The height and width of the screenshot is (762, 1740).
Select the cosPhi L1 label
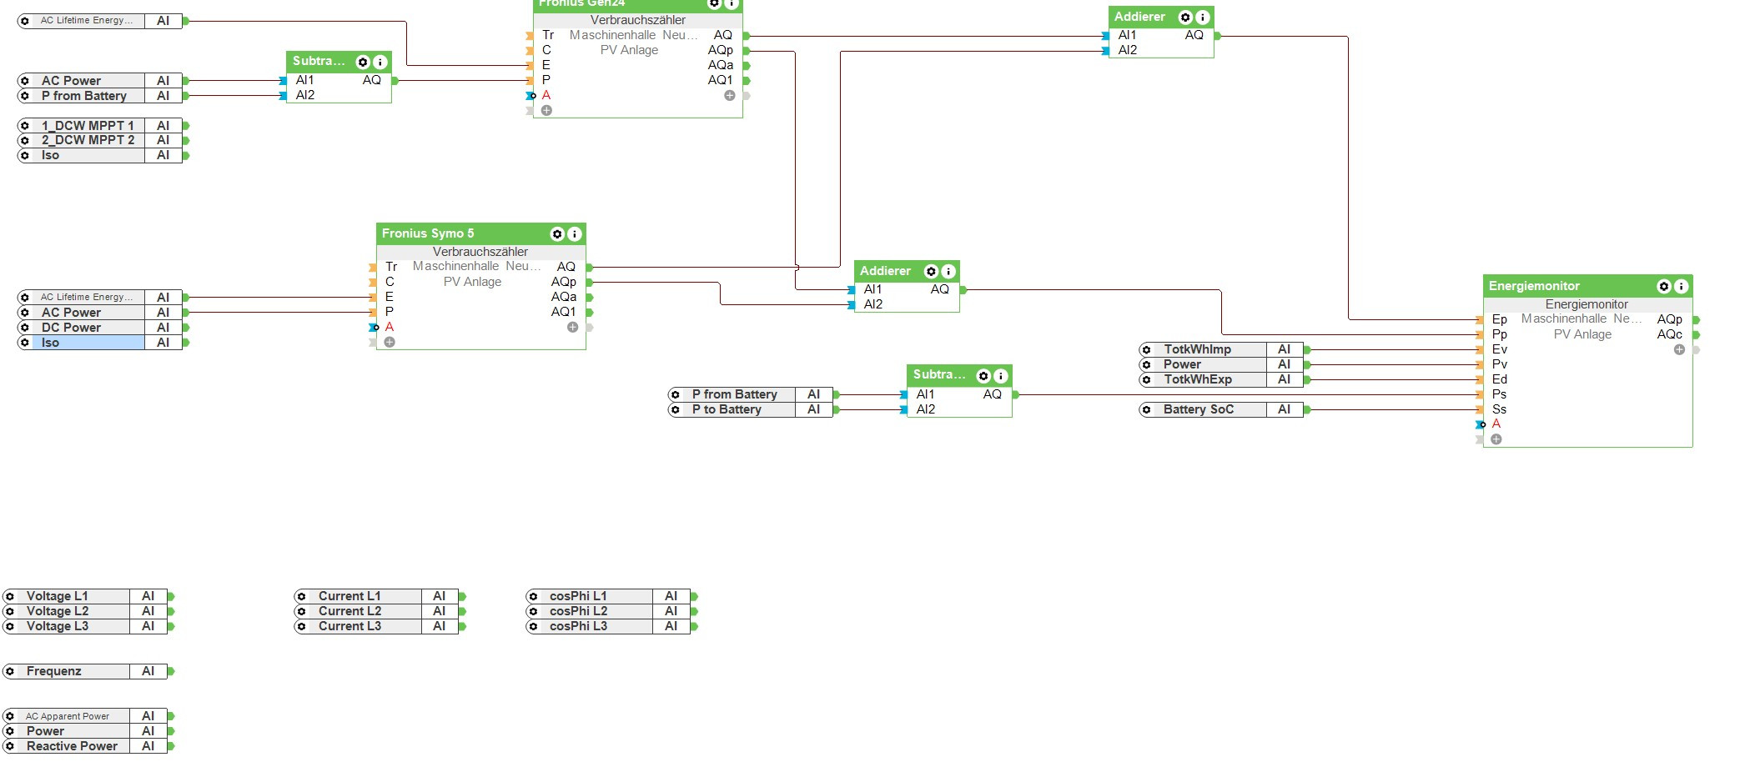tap(578, 596)
